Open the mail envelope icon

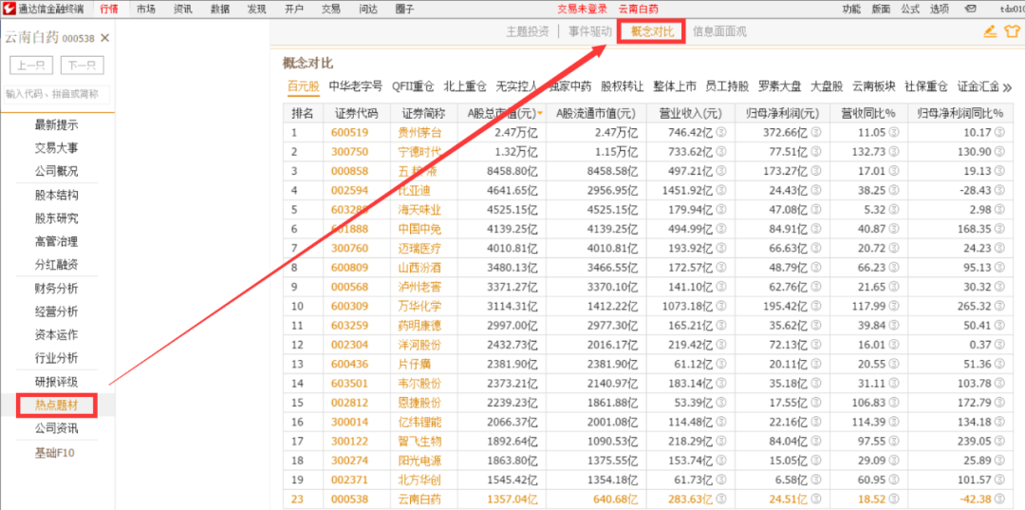[x=971, y=9]
